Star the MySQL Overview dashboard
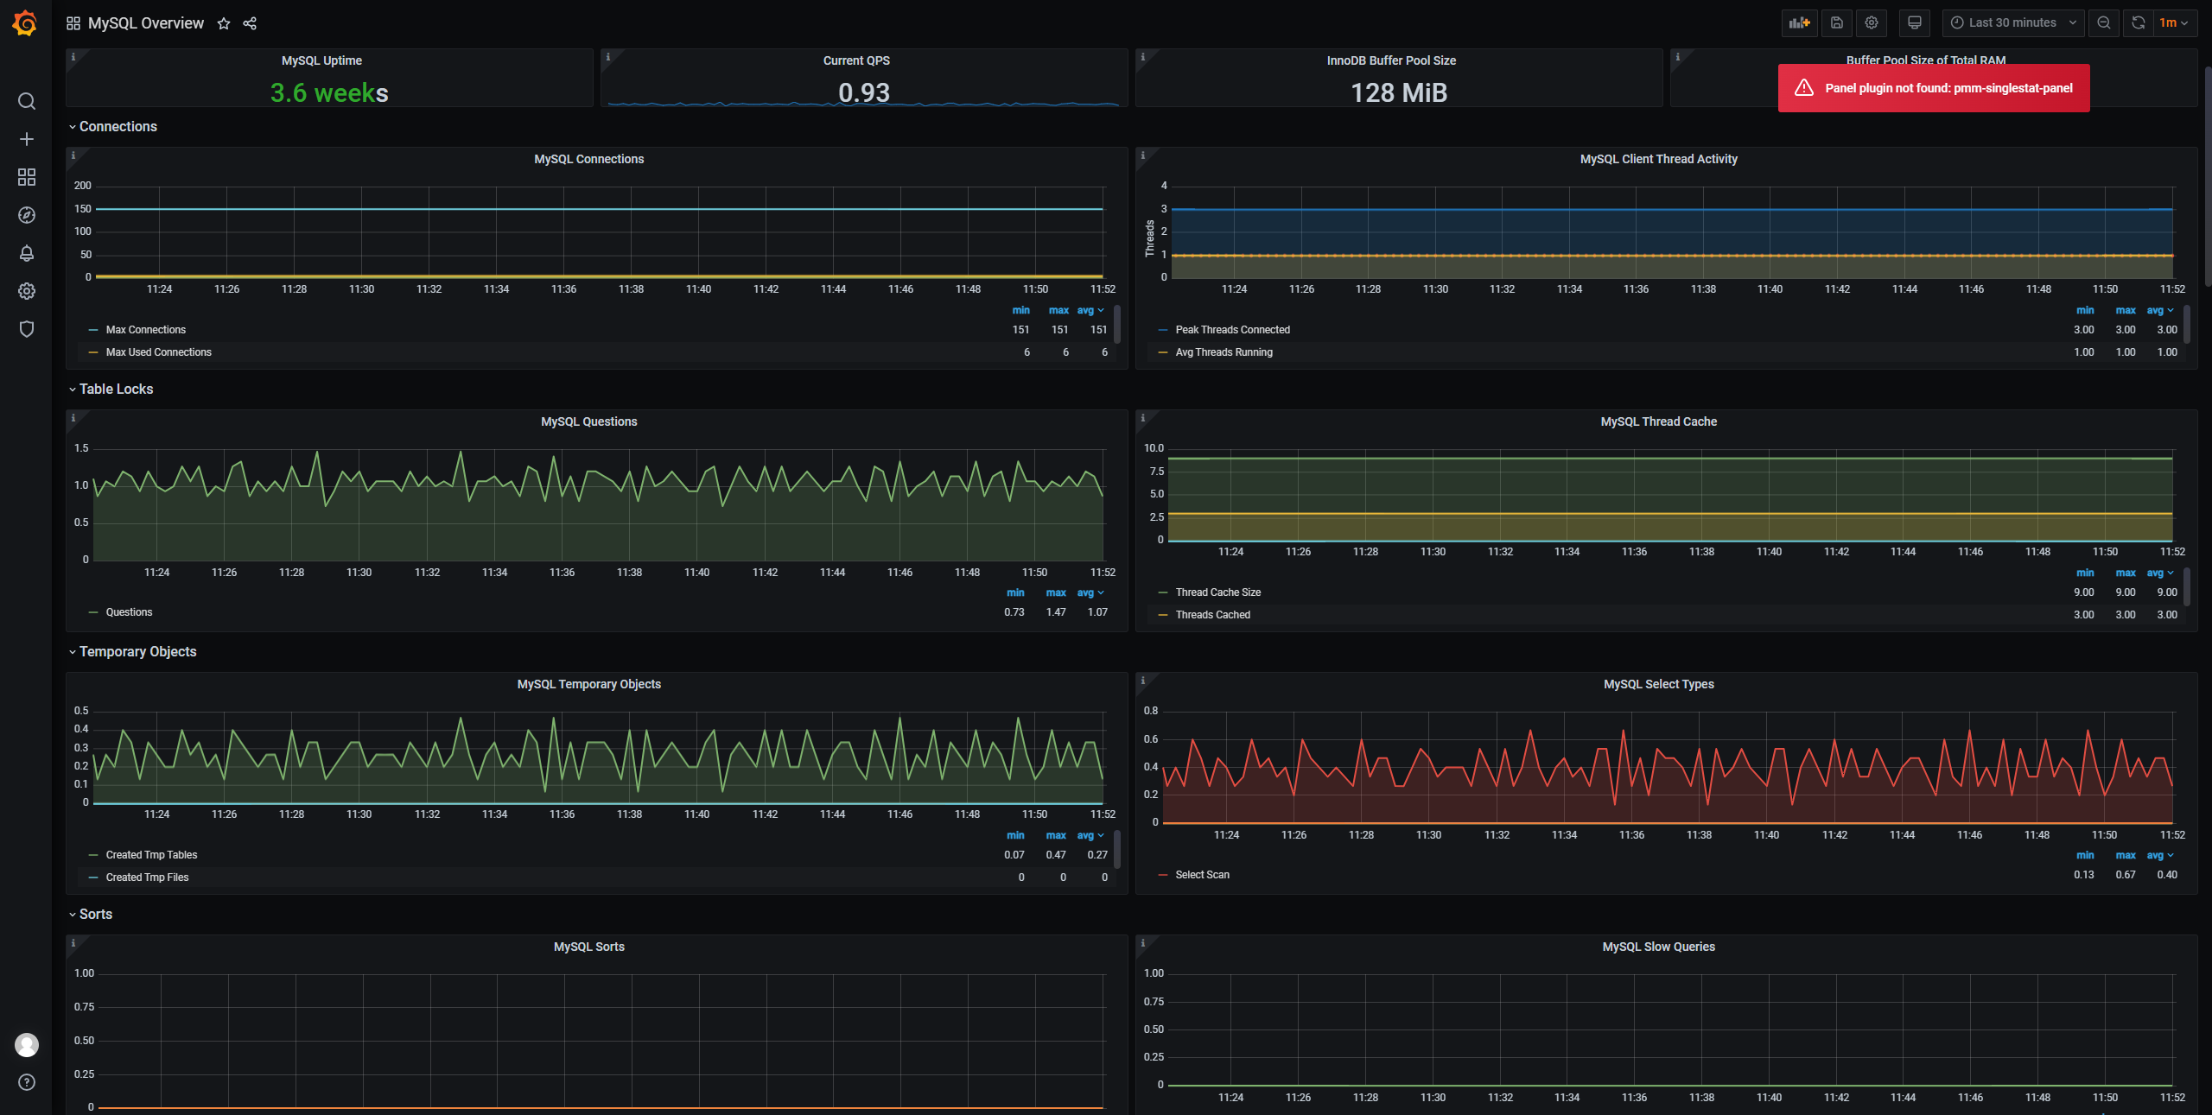 click(x=224, y=24)
